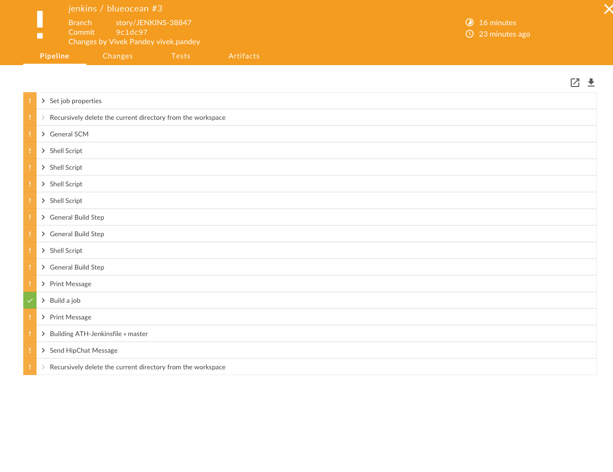The image size is (613, 472).
Task: Expand the Set job properties step
Action: [x=43, y=101]
